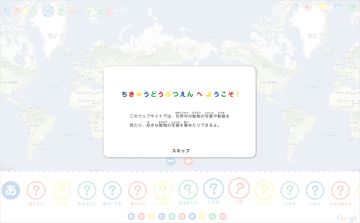Select the あざらし animal icon
360x223 pixels.
click(x=36, y=190)
